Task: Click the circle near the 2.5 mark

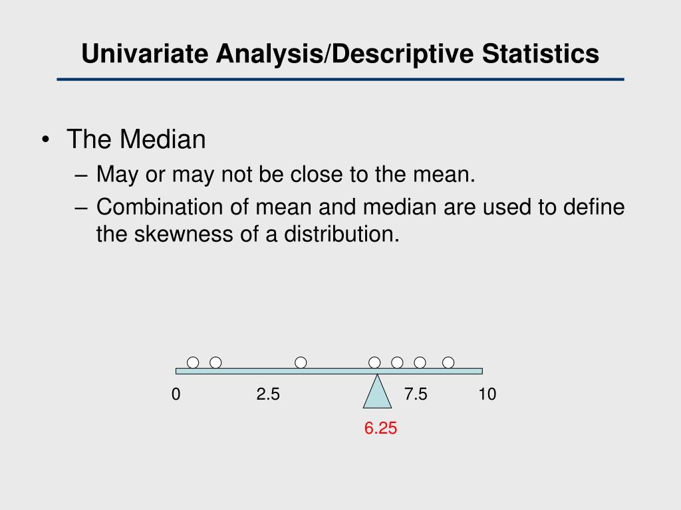Action: 301,363
